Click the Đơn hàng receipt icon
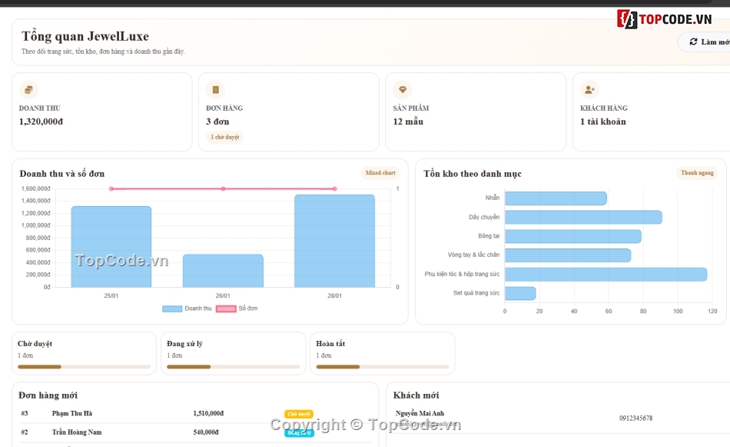 pos(216,89)
